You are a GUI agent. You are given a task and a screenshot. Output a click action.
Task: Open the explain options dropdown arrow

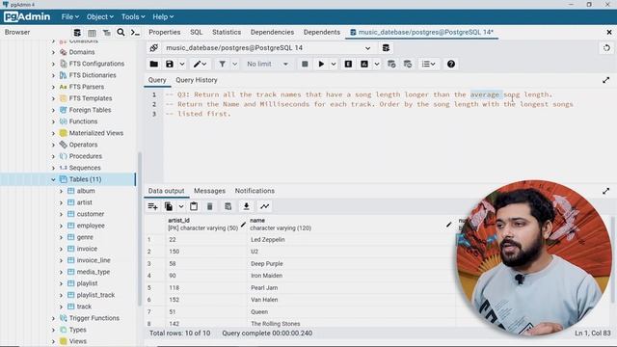(x=377, y=64)
